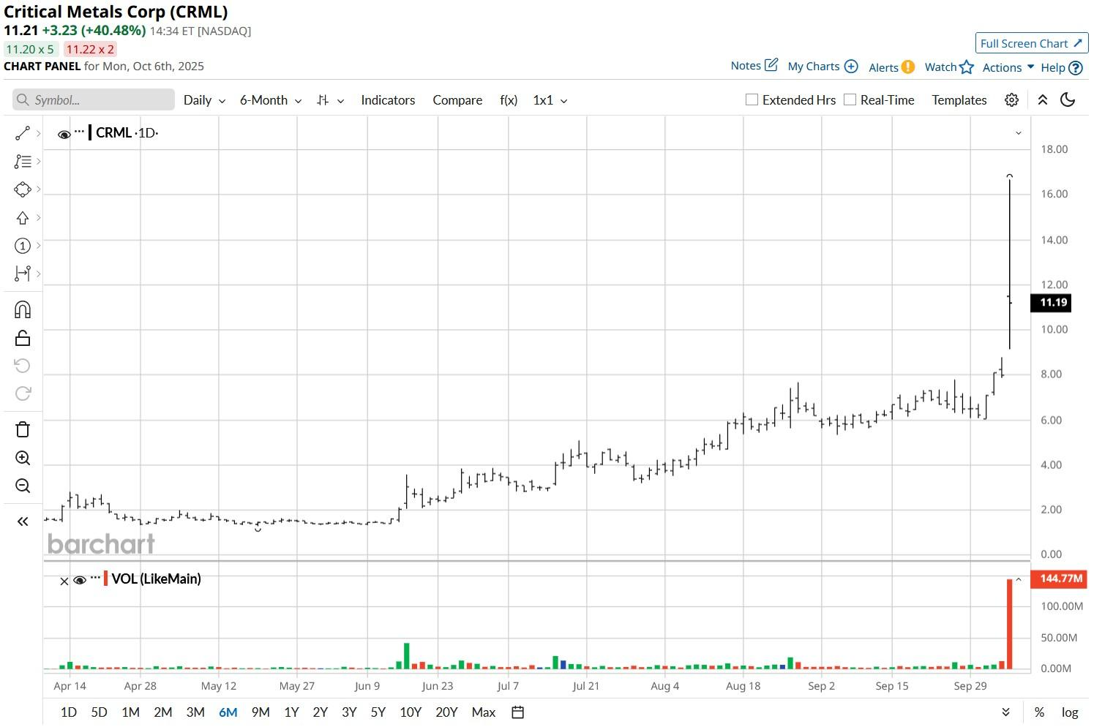Switch to dark mode with moon icon
This screenshot has height=727, width=1094.
(1068, 100)
